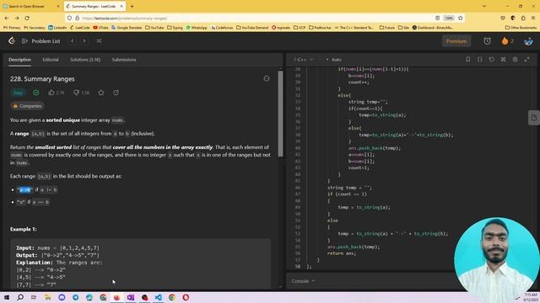The width and height of the screenshot is (540, 303).
Task: Open the Other Bookmarks folder
Action: 521,28
